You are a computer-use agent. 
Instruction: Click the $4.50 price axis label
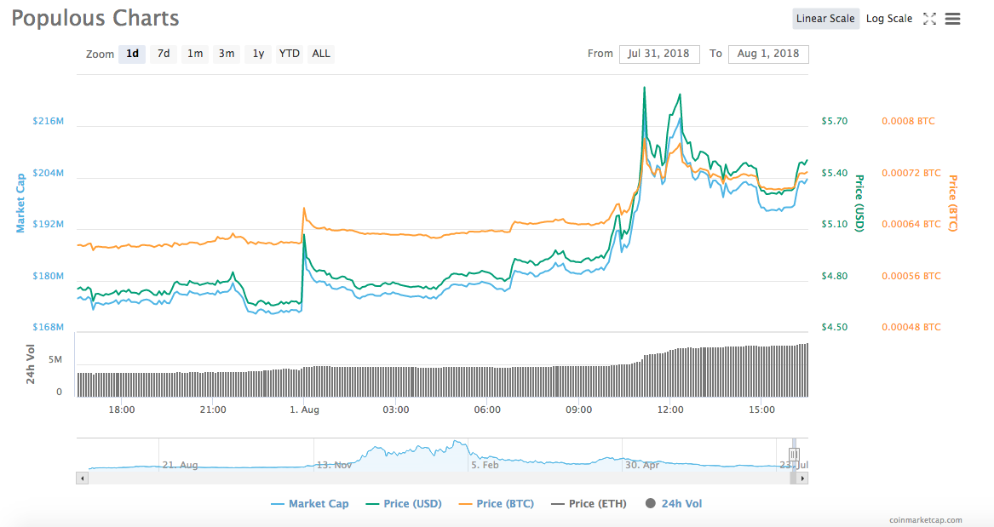pyautogui.click(x=834, y=328)
